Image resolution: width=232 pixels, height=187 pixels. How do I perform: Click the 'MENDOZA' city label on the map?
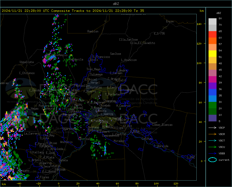pos(69,94)
